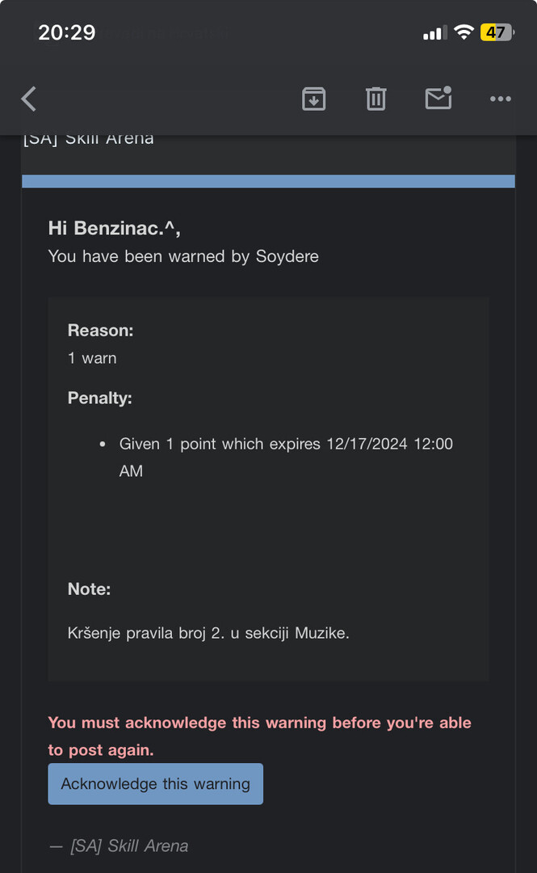This screenshot has height=873, width=537.
Task: Tap the battery indicator showing 47
Action: (495, 32)
